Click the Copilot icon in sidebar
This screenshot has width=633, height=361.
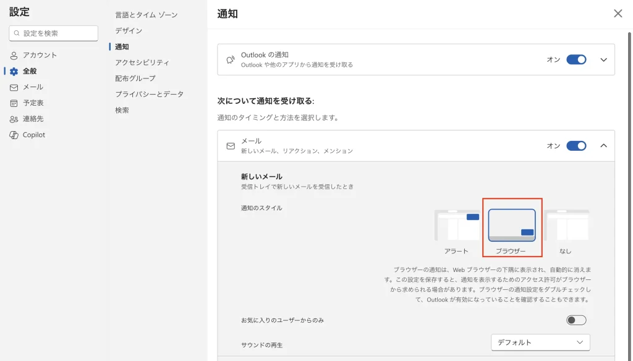14,135
